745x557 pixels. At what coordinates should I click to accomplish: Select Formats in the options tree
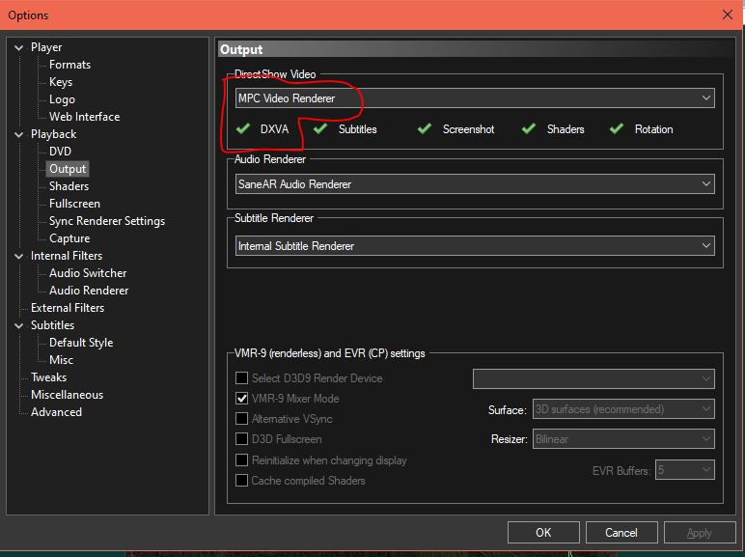[x=69, y=65]
